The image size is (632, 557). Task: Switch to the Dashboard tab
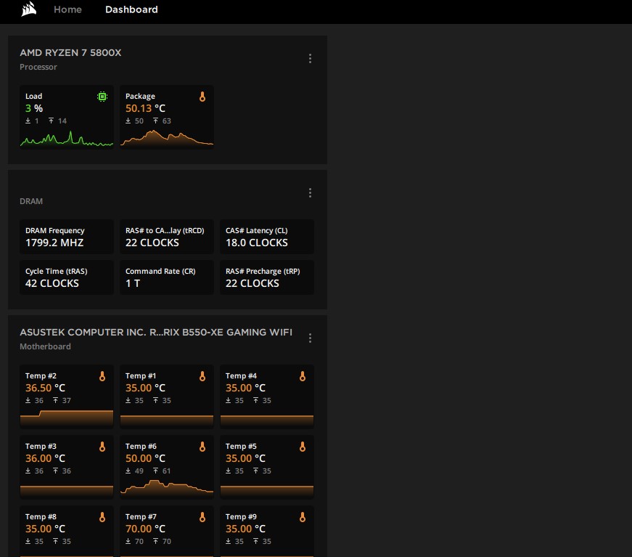pos(131,9)
